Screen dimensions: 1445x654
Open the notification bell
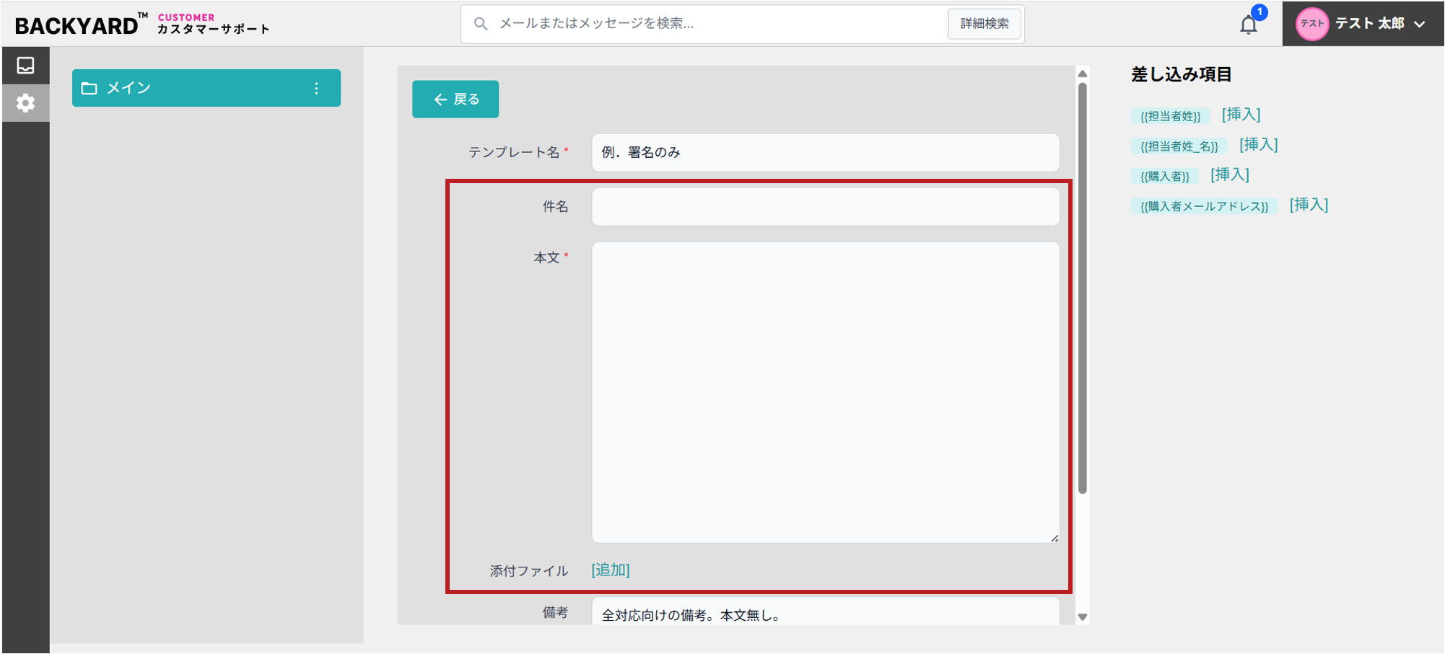click(1249, 25)
